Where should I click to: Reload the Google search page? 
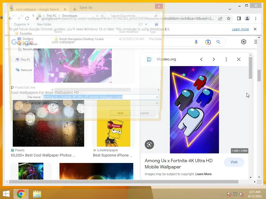coord(27,18)
